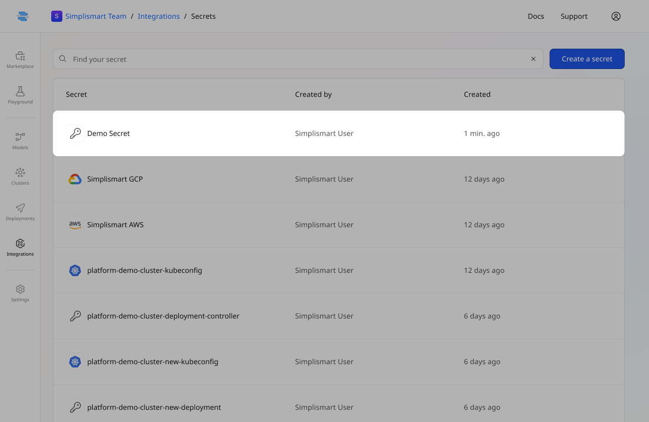This screenshot has height=422, width=649.
Task: Click the Secret column header
Action: (77, 94)
